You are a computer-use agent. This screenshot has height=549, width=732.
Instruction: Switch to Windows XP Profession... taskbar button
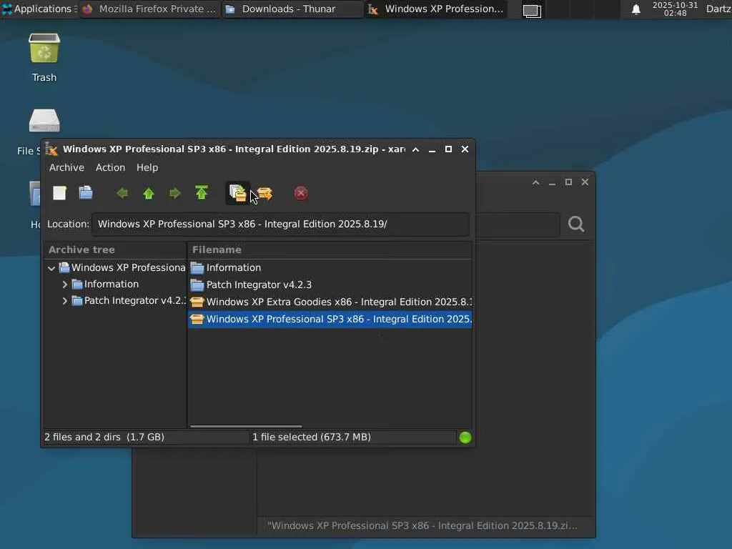[x=435, y=9]
